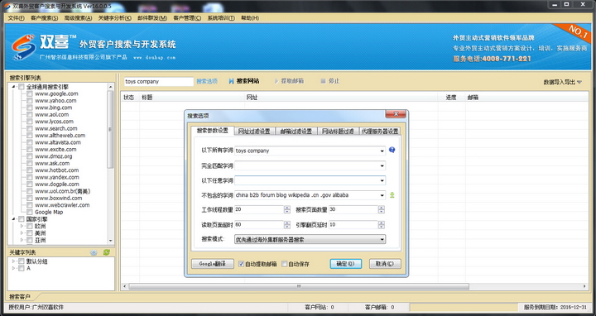Open the 高级搜索(A) menu
This screenshot has height=316, width=596.
coord(78,18)
